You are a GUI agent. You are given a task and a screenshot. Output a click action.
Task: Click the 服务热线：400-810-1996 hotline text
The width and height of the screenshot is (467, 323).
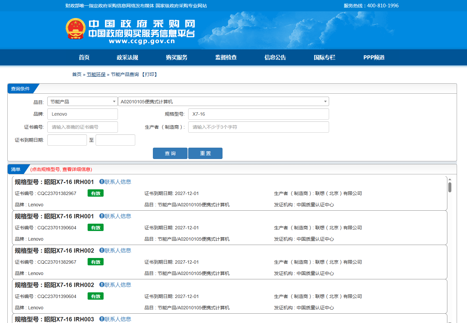[371, 6]
